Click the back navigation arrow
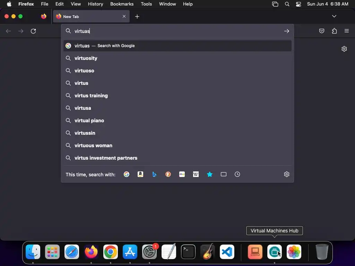This screenshot has width=355, height=266. tap(8, 31)
